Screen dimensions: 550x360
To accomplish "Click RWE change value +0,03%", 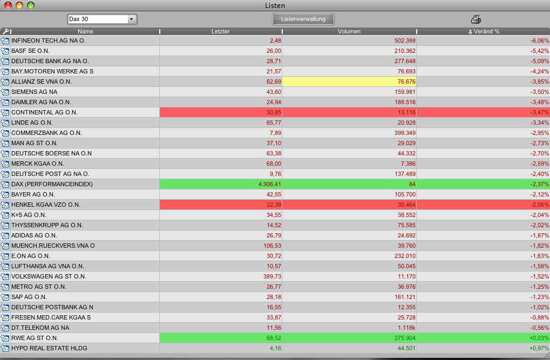I will [x=539, y=338].
